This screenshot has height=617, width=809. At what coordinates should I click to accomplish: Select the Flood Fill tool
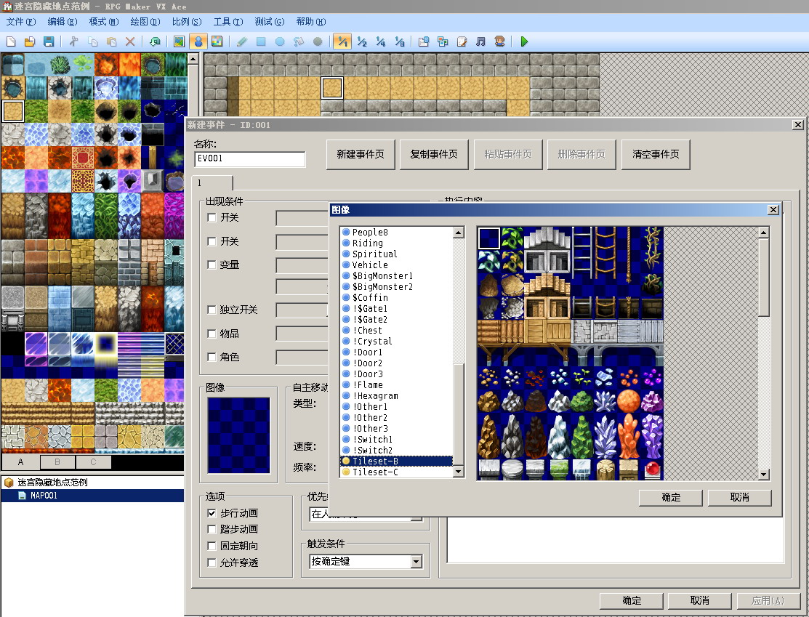click(299, 41)
